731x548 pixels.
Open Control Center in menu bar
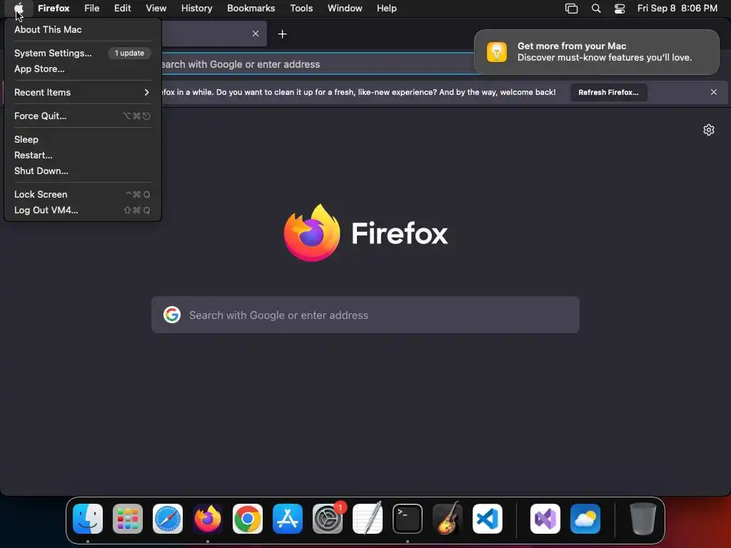pos(620,9)
